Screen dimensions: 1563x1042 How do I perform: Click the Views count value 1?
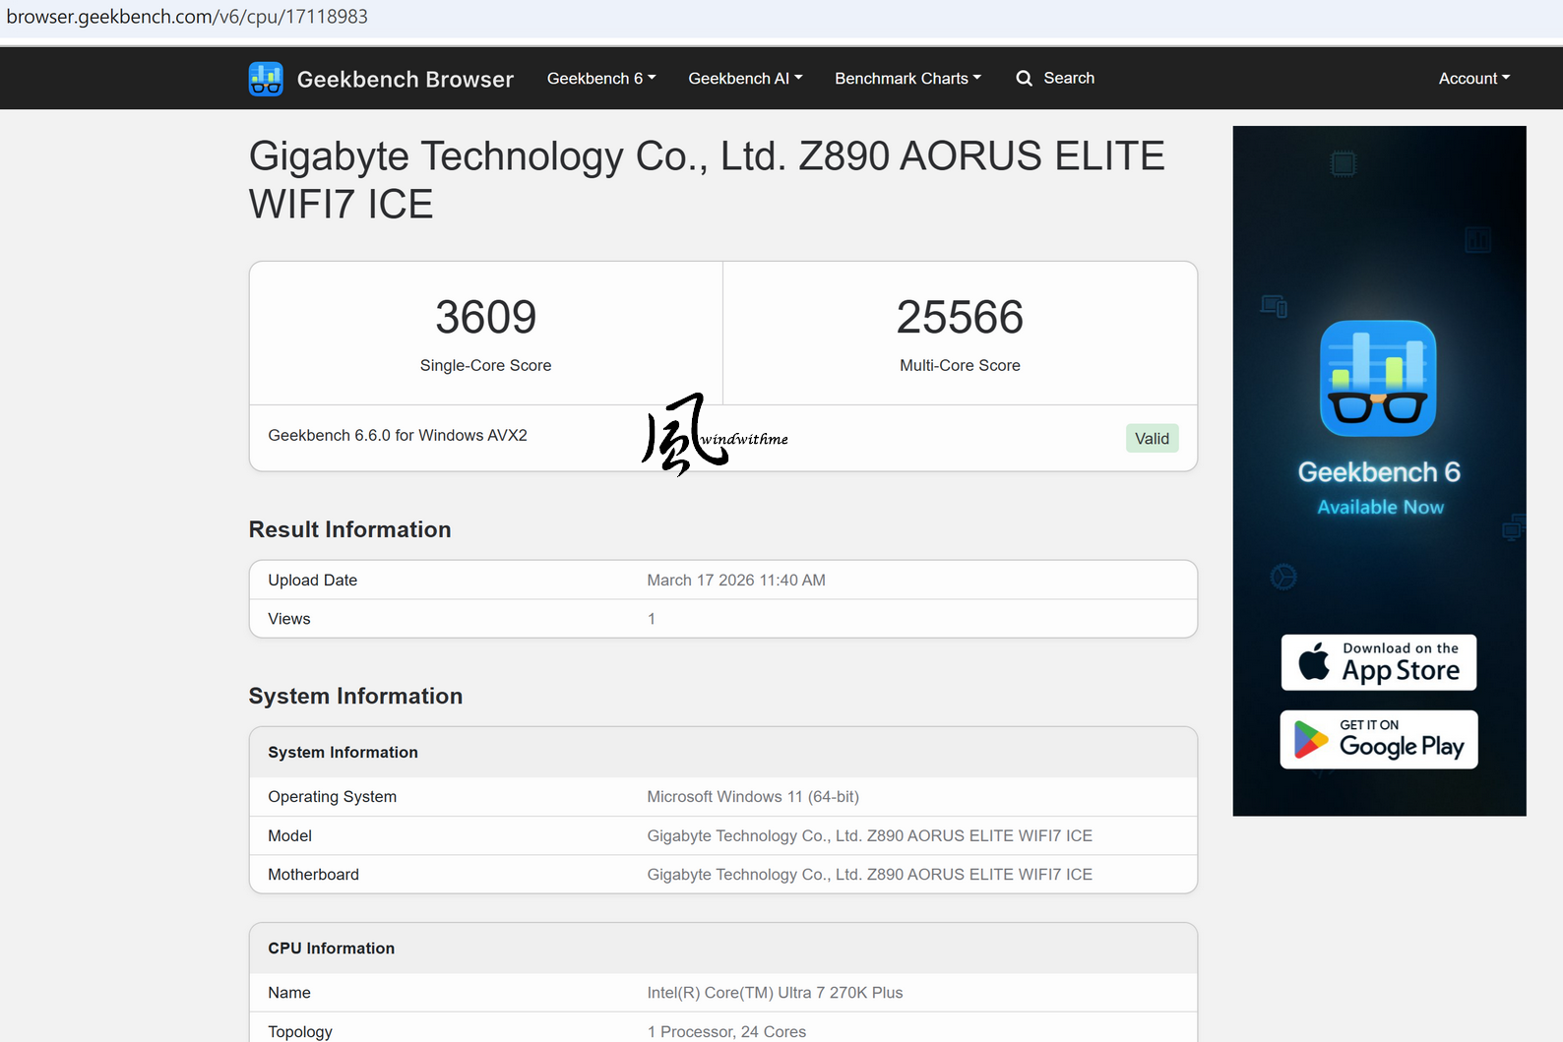coord(652,619)
